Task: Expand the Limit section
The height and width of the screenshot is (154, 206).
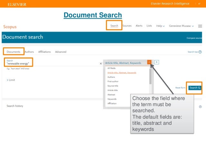Action: (11, 80)
